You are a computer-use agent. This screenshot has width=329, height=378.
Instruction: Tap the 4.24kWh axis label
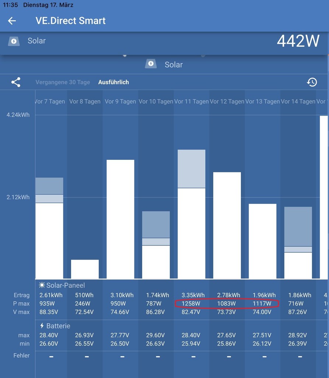(x=18, y=115)
